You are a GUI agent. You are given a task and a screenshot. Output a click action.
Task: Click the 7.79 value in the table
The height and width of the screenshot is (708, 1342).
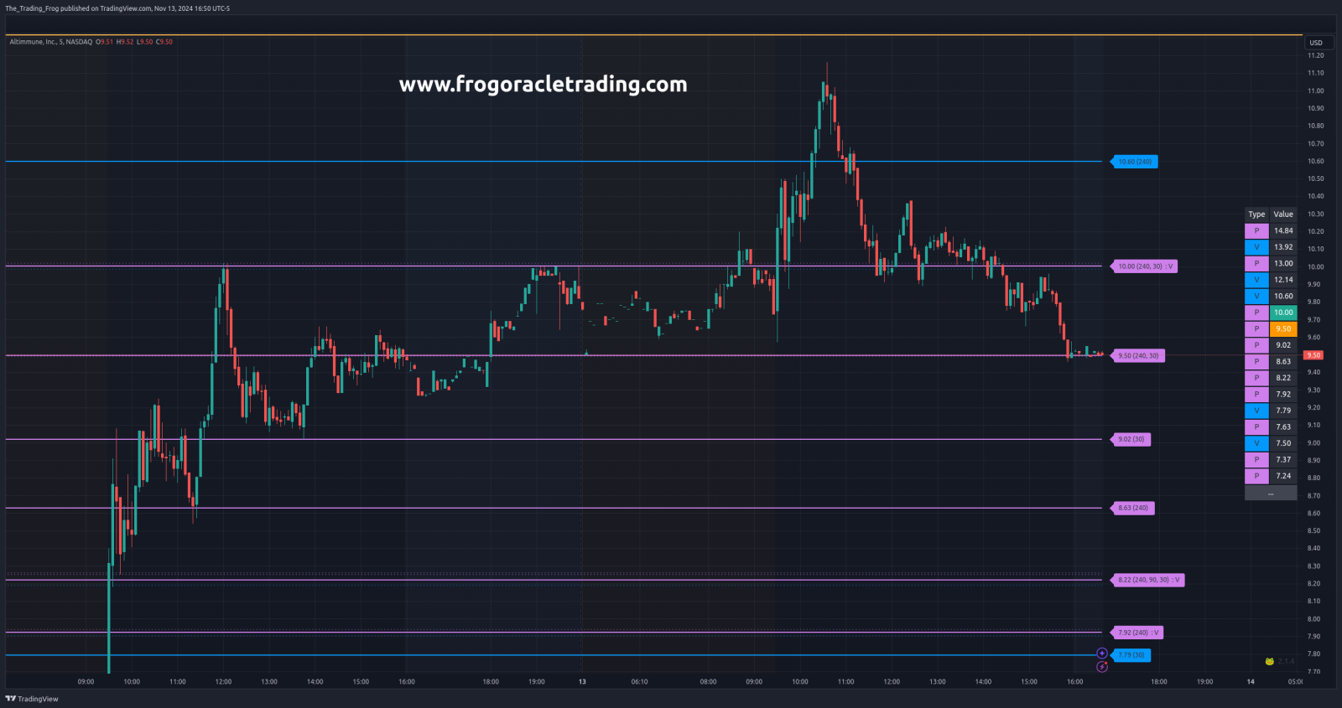tap(1283, 411)
